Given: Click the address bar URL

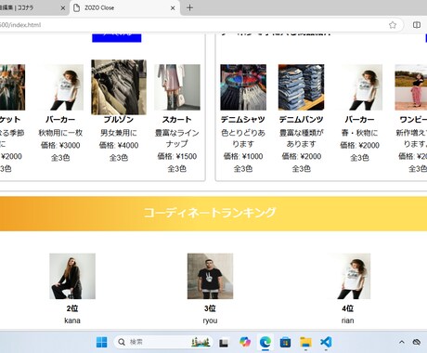Looking at the screenshot, I should coord(20,25).
